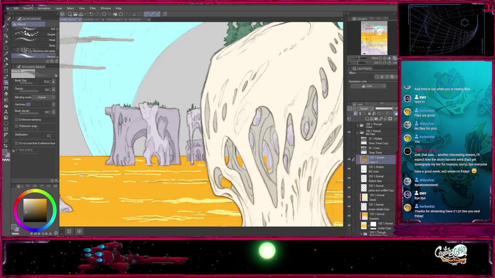Click Delete sub tool trash icon
Viewport: 495px width, 278px height.
56,61
